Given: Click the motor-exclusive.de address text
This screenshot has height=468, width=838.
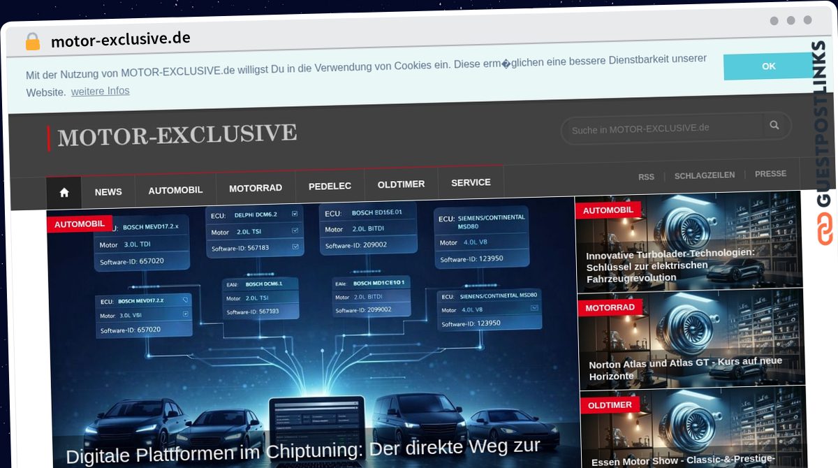Looking at the screenshot, I should tap(120, 39).
